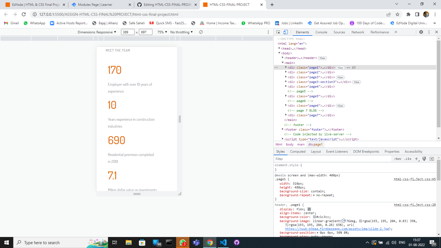Open Visual Studio Code from the taskbar

pyautogui.click(x=223, y=242)
